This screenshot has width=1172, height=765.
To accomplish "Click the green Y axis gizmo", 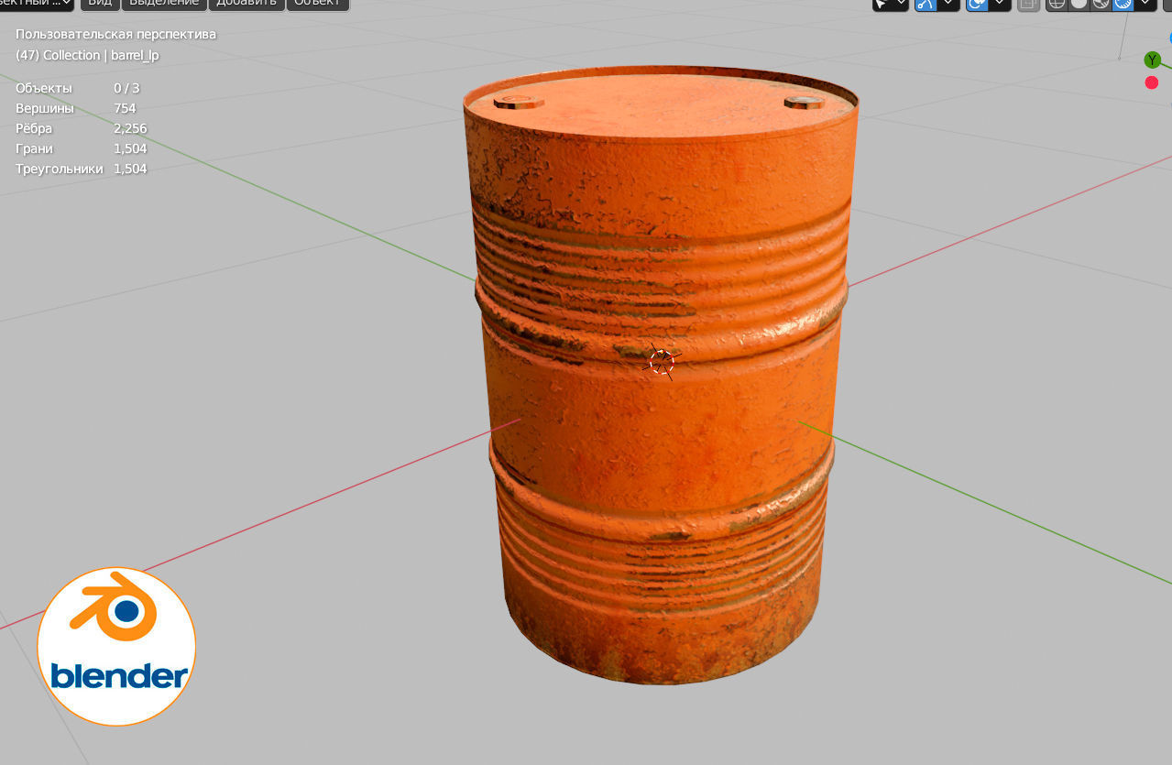I will tap(1152, 60).
